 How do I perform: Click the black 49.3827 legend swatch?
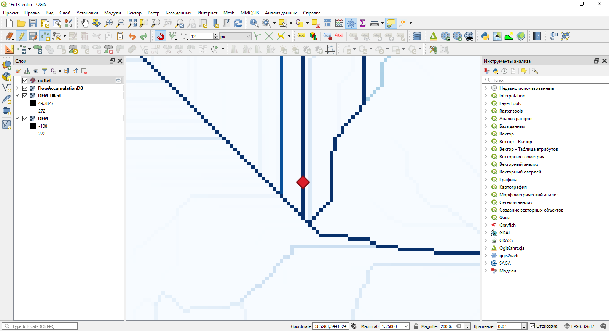(x=33, y=103)
